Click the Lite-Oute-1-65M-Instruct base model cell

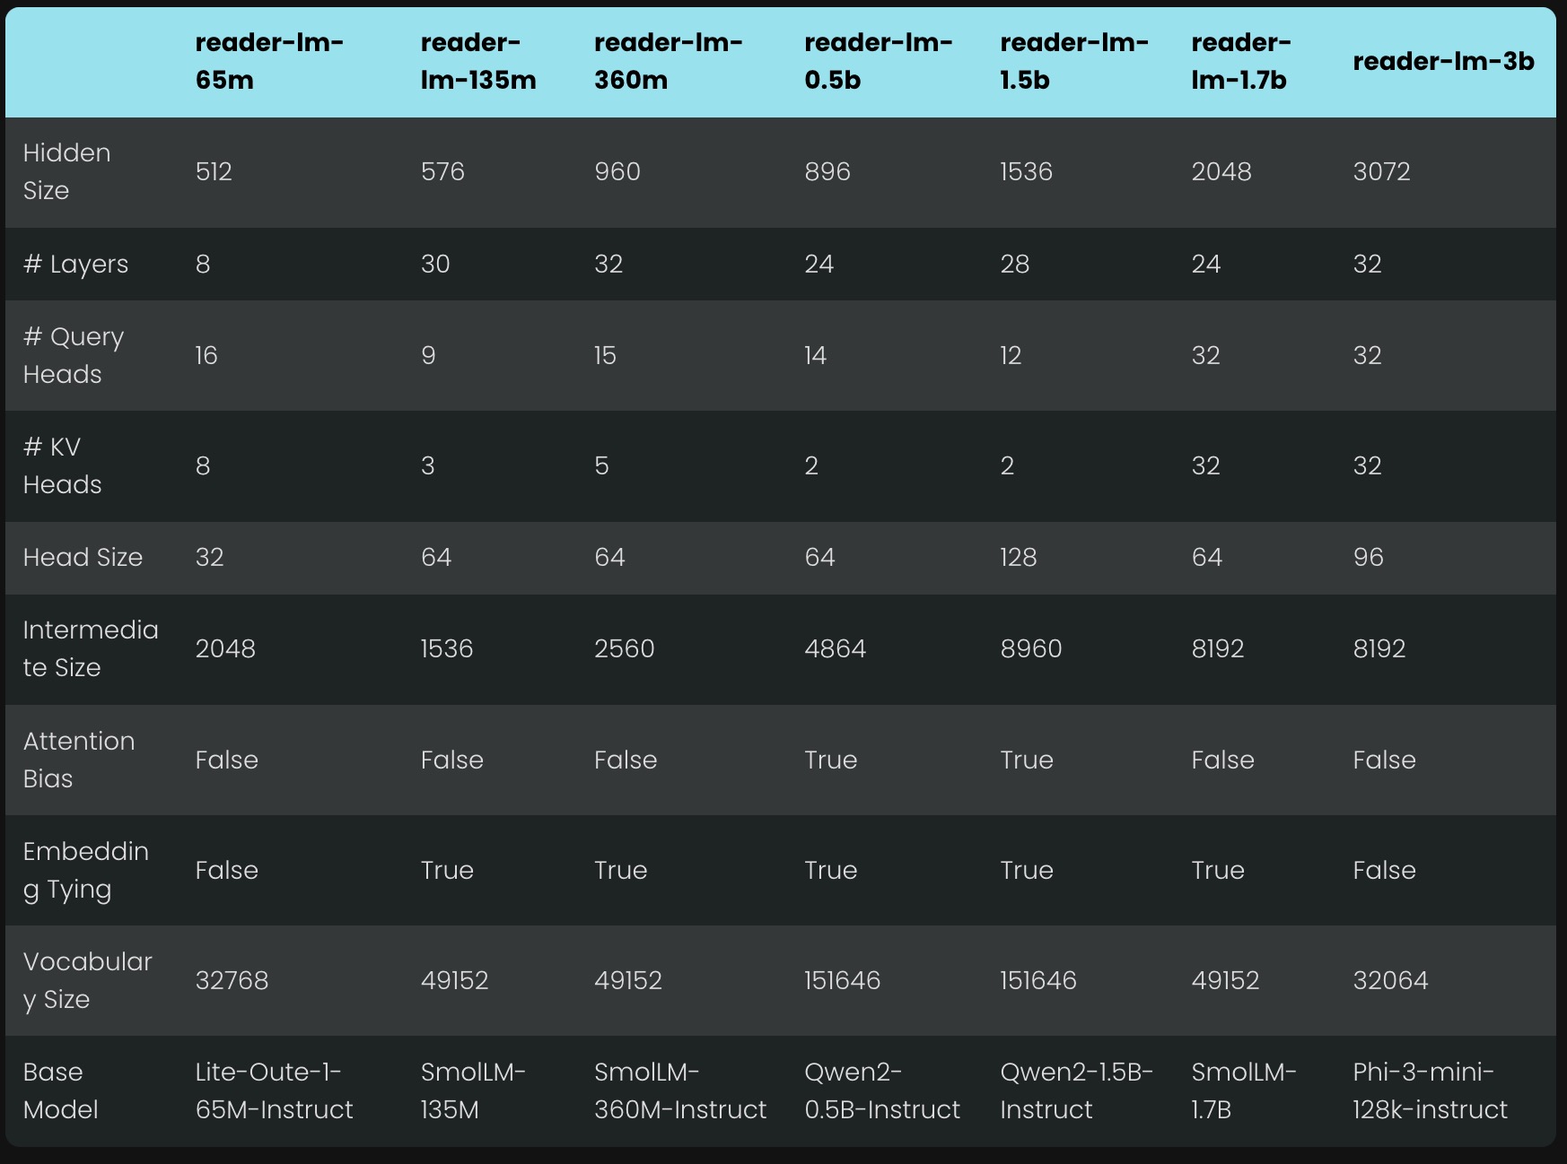coord(274,1090)
